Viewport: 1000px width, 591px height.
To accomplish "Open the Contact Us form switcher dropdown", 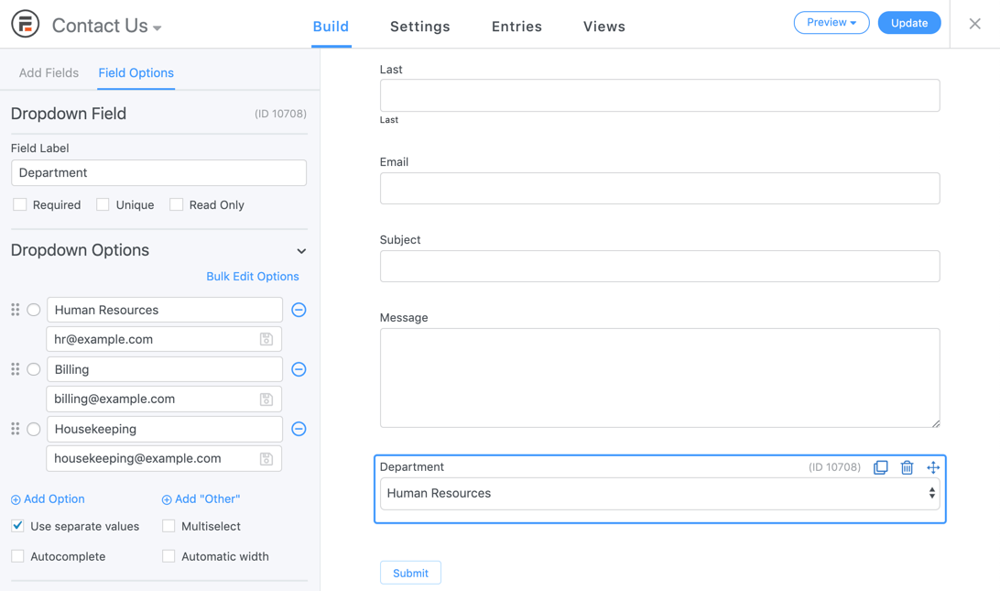I will 106,26.
